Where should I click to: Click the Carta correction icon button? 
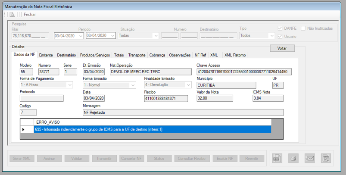tap(326, 158)
